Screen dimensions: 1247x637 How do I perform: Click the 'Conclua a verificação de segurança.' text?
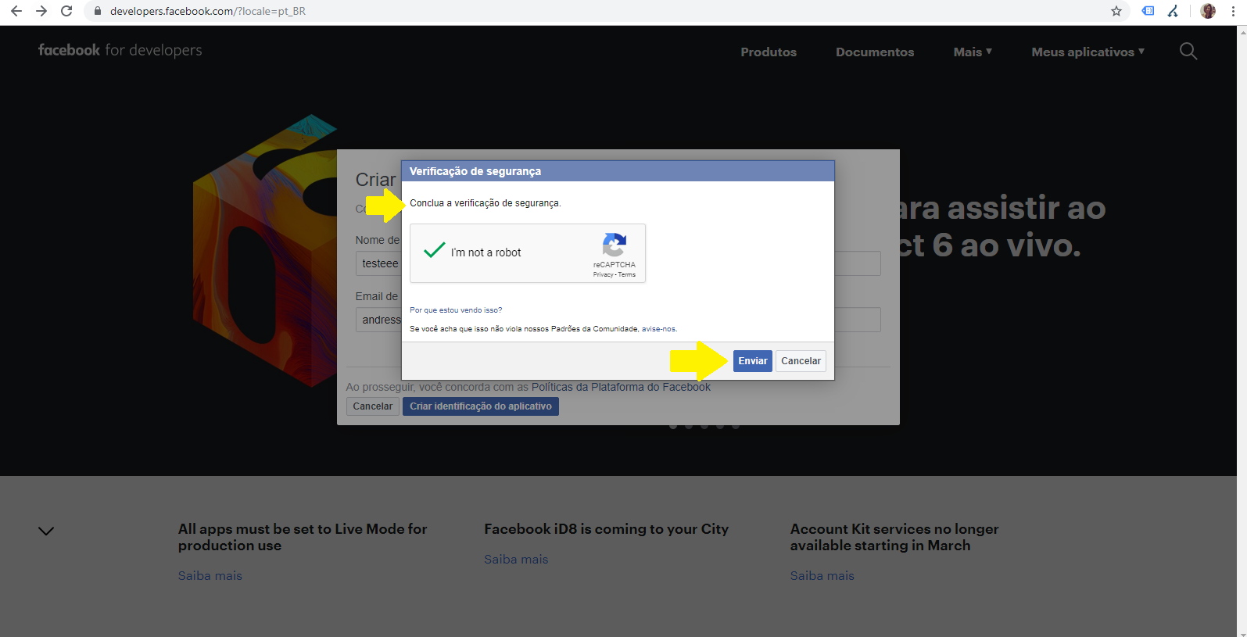[x=486, y=203]
